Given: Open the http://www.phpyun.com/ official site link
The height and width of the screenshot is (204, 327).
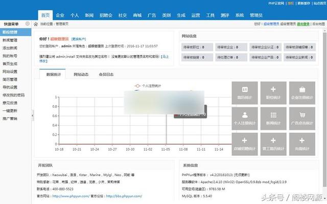Looking at the screenshot, I should [x=71, y=196].
